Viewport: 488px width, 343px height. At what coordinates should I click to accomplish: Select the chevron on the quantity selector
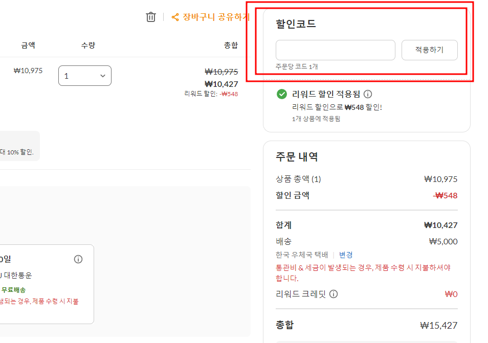coord(102,75)
